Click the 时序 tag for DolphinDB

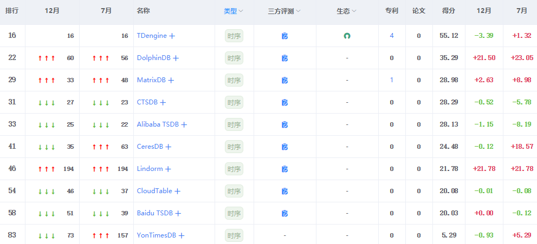[x=234, y=58]
